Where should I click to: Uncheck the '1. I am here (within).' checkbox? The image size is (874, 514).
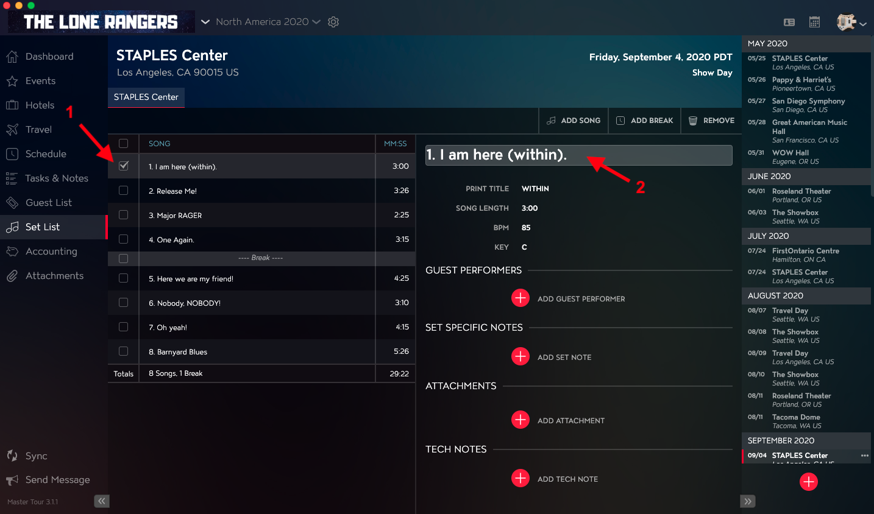124,166
